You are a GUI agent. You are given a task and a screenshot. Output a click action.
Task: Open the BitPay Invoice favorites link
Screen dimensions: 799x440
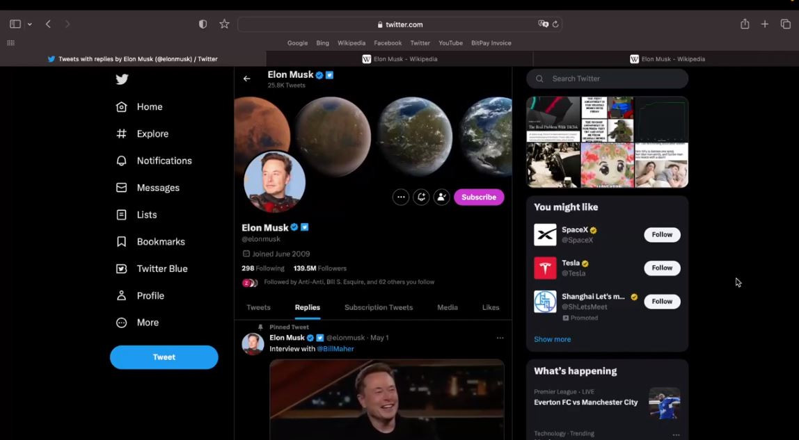(x=491, y=43)
